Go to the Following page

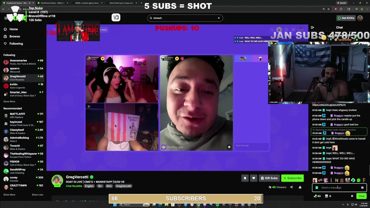tap(13, 44)
